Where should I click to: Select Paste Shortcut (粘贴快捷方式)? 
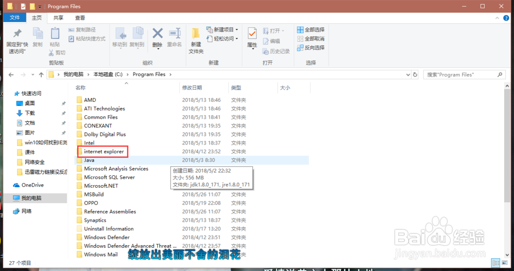87,39
